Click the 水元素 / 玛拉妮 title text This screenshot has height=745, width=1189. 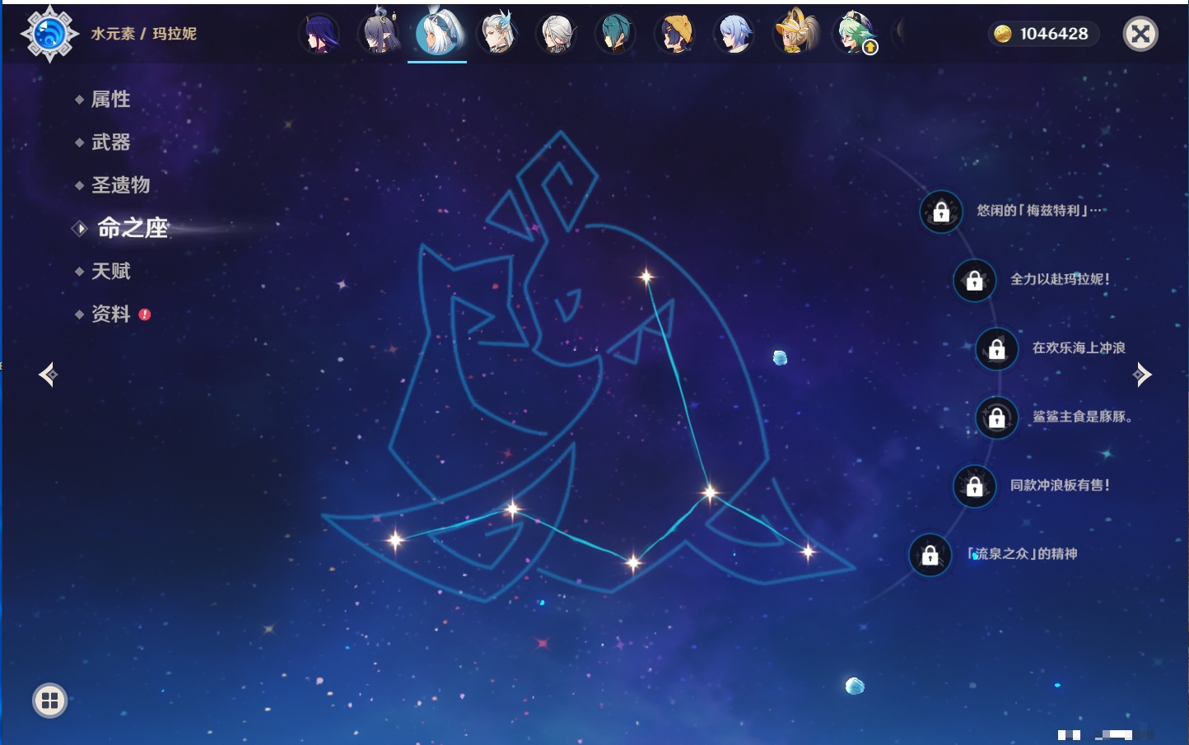pos(144,34)
